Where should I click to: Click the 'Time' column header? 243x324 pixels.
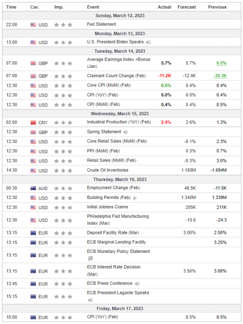[11, 7]
